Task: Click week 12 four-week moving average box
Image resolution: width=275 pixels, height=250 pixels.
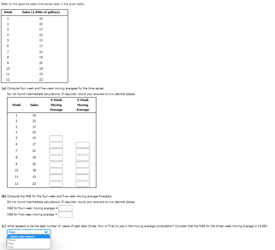Action: [56, 184]
